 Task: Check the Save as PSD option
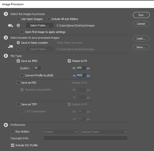(x=18, y=83)
